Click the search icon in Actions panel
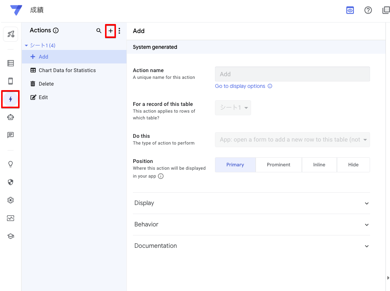The width and height of the screenshot is (390, 291). [99, 31]
